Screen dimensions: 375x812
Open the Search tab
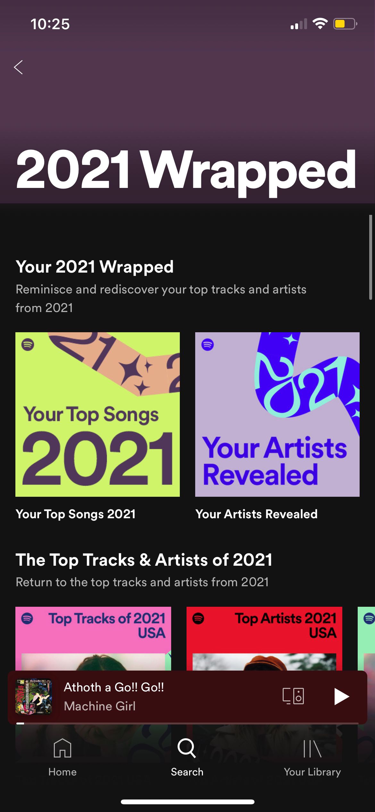pos(187,757)
